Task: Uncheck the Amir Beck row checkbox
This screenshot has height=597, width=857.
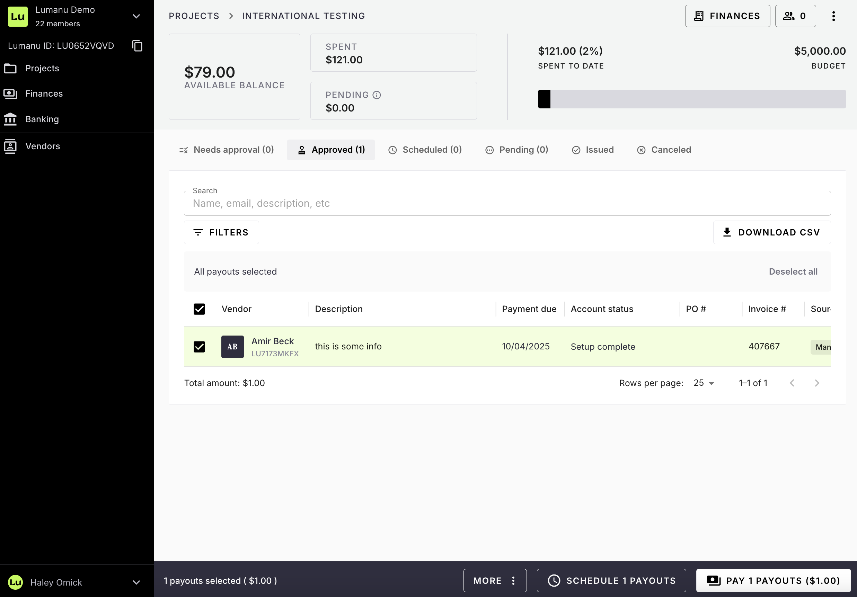Action: point(199,347)
